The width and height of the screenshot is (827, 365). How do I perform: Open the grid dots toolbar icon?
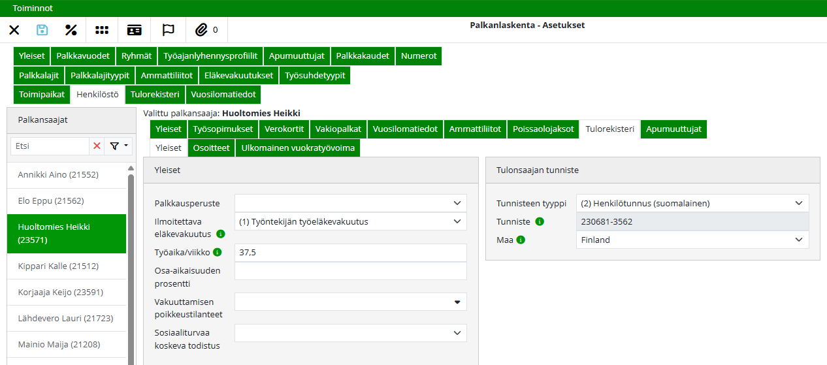point(102,30)
